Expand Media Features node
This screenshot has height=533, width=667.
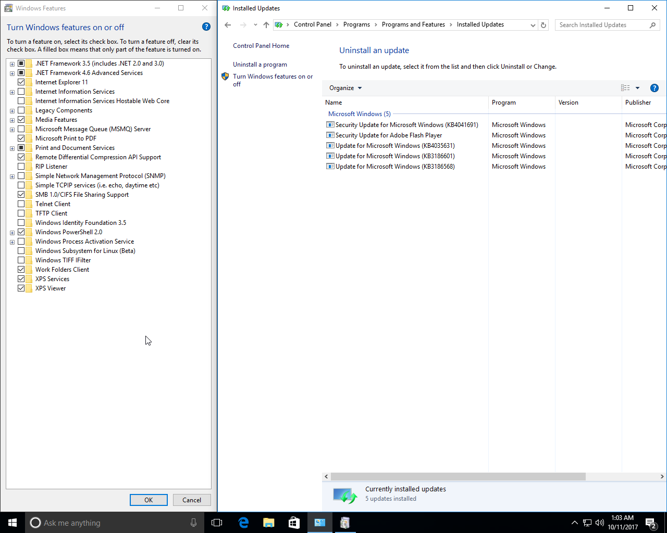12,120
